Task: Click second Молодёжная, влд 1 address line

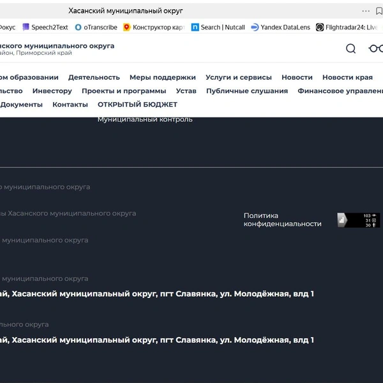Action: tap(157, 340)
